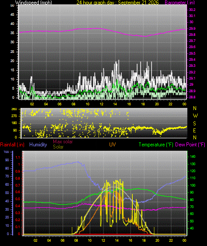This screenshot has width=207, height=246.
Task: Select the 29.1 barometer axis value
Action: click(x=192, y=78)
